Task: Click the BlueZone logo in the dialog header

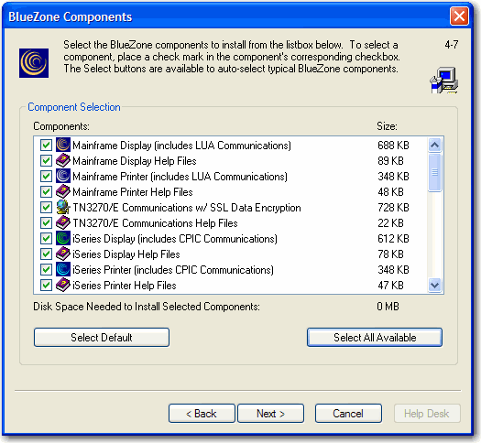Action: (x=34, y=63)
